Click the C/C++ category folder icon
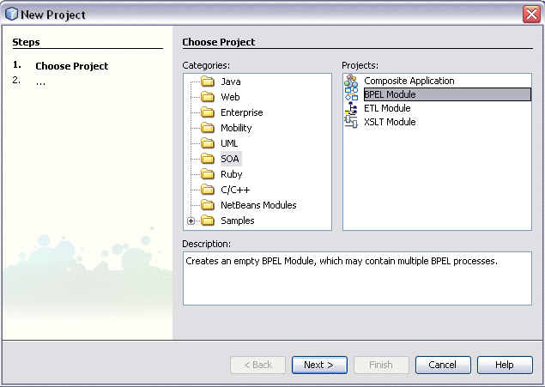 [x=208, y=190]
